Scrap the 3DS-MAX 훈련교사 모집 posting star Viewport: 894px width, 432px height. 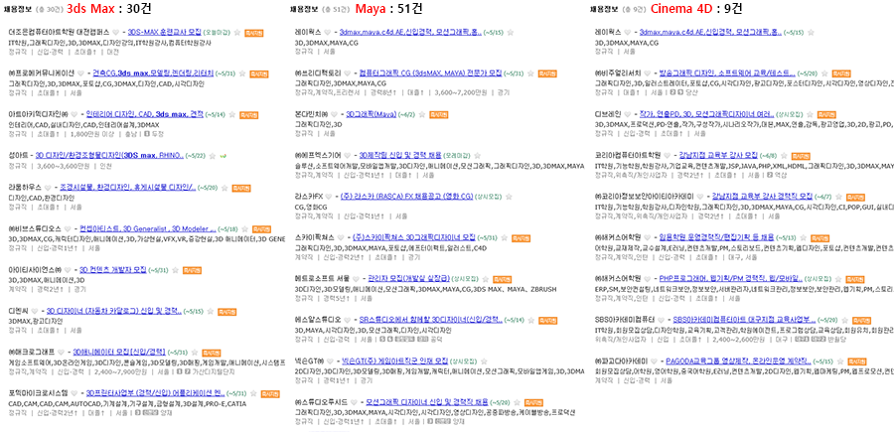coord(236,33)
